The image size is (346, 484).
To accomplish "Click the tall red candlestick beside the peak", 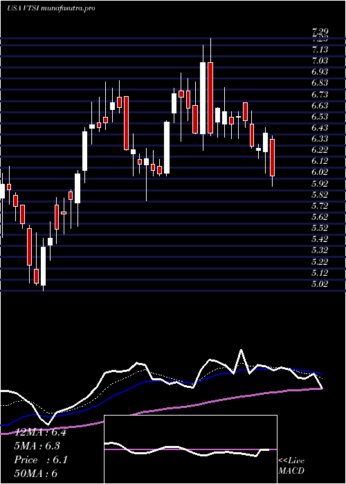I will (x=210, y=98).
